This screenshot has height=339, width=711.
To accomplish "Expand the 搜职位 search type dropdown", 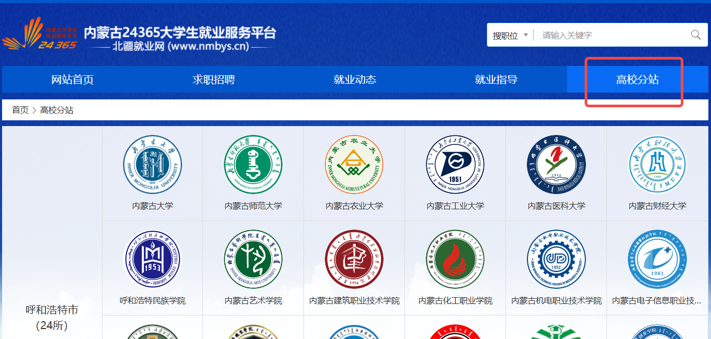I will [510, 36].
